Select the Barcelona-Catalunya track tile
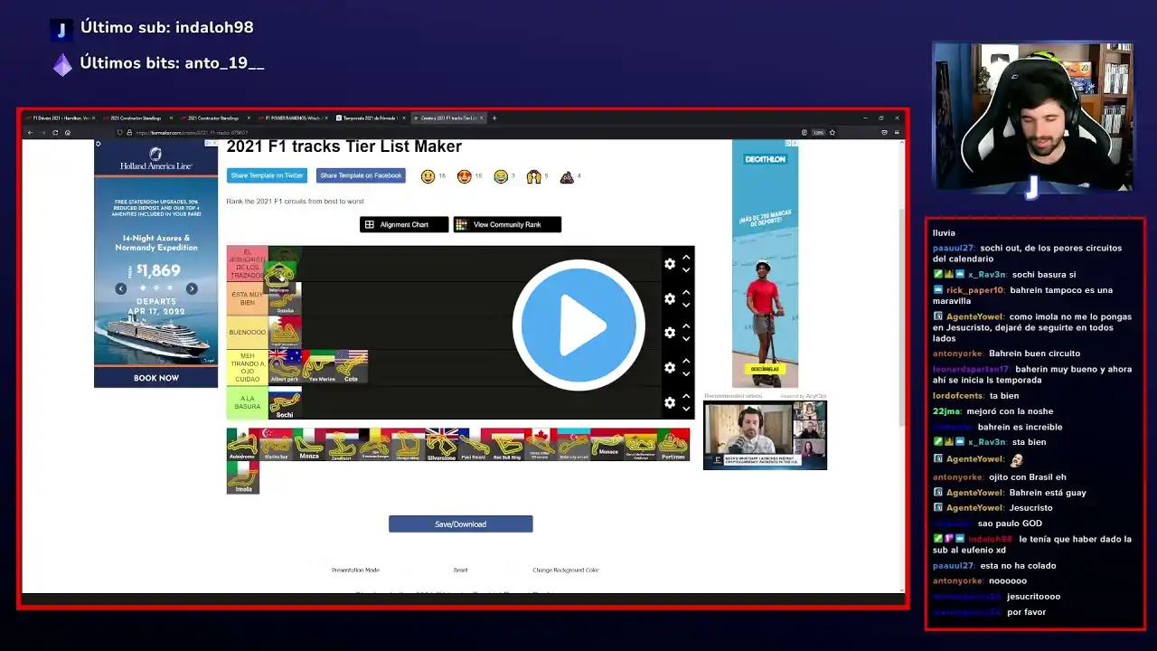This screenshot has width=1157, height=651. (x=640, y=445)
